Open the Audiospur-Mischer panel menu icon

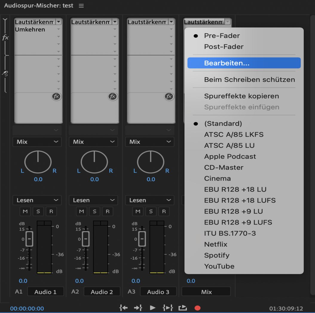tap(81, 6)
